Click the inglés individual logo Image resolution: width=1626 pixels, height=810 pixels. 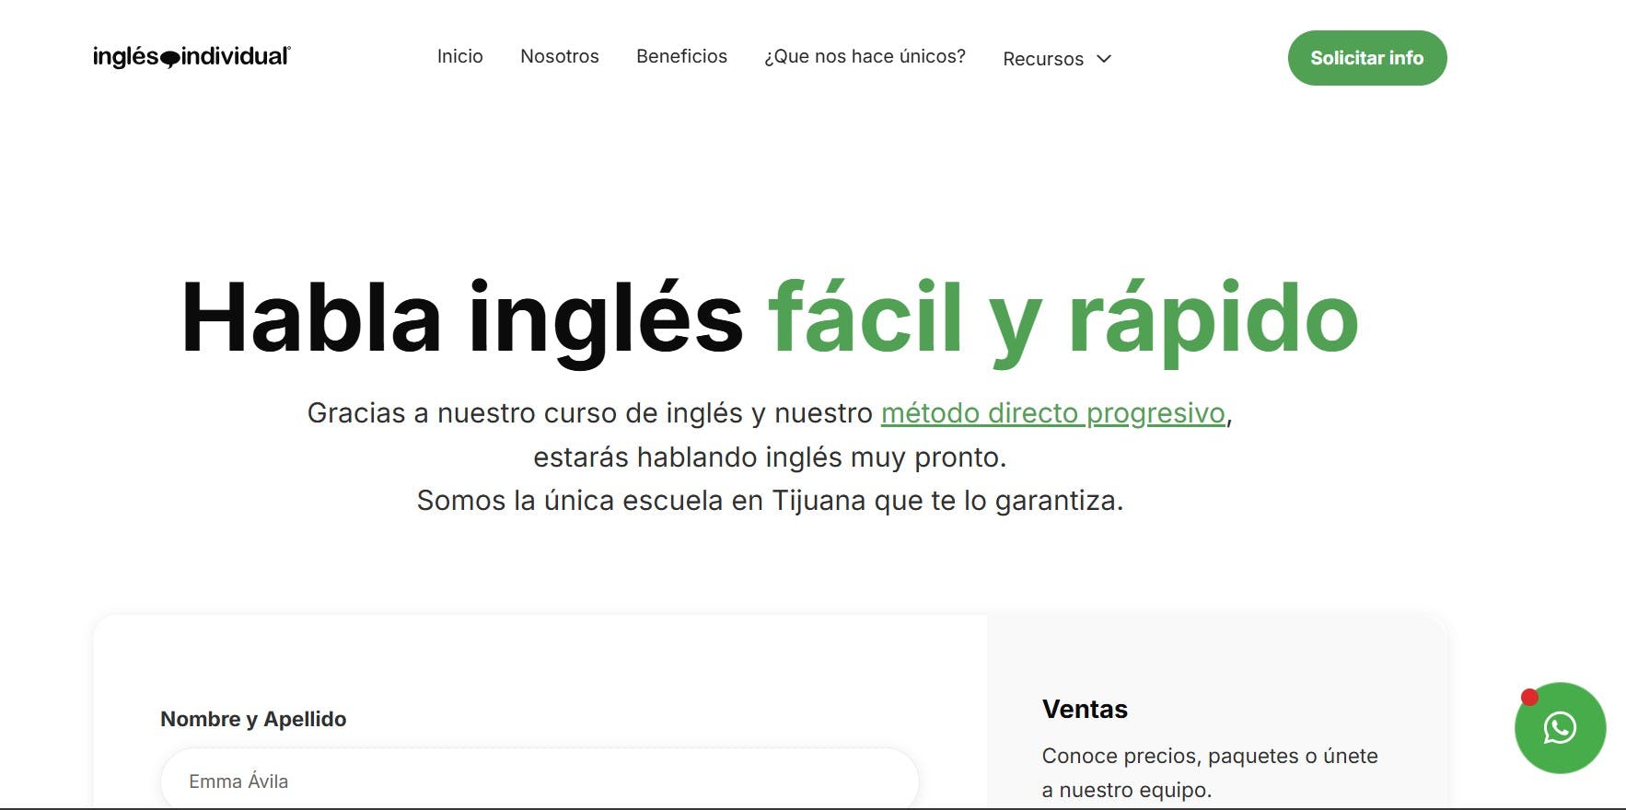pyautogui.click(x=192, y=57)
